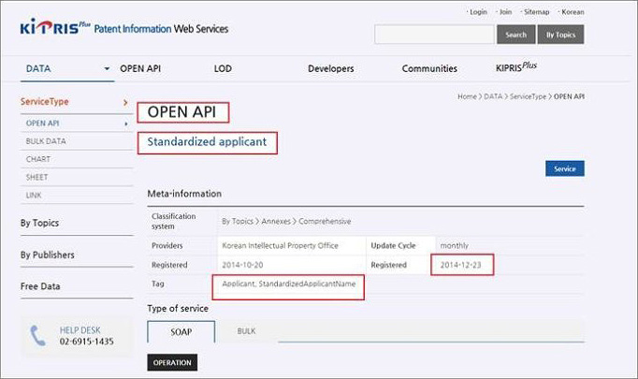Select BULK DATA in the sidebar
The image size is (638, 379).
pyautogui.click(x=46, y=141)
